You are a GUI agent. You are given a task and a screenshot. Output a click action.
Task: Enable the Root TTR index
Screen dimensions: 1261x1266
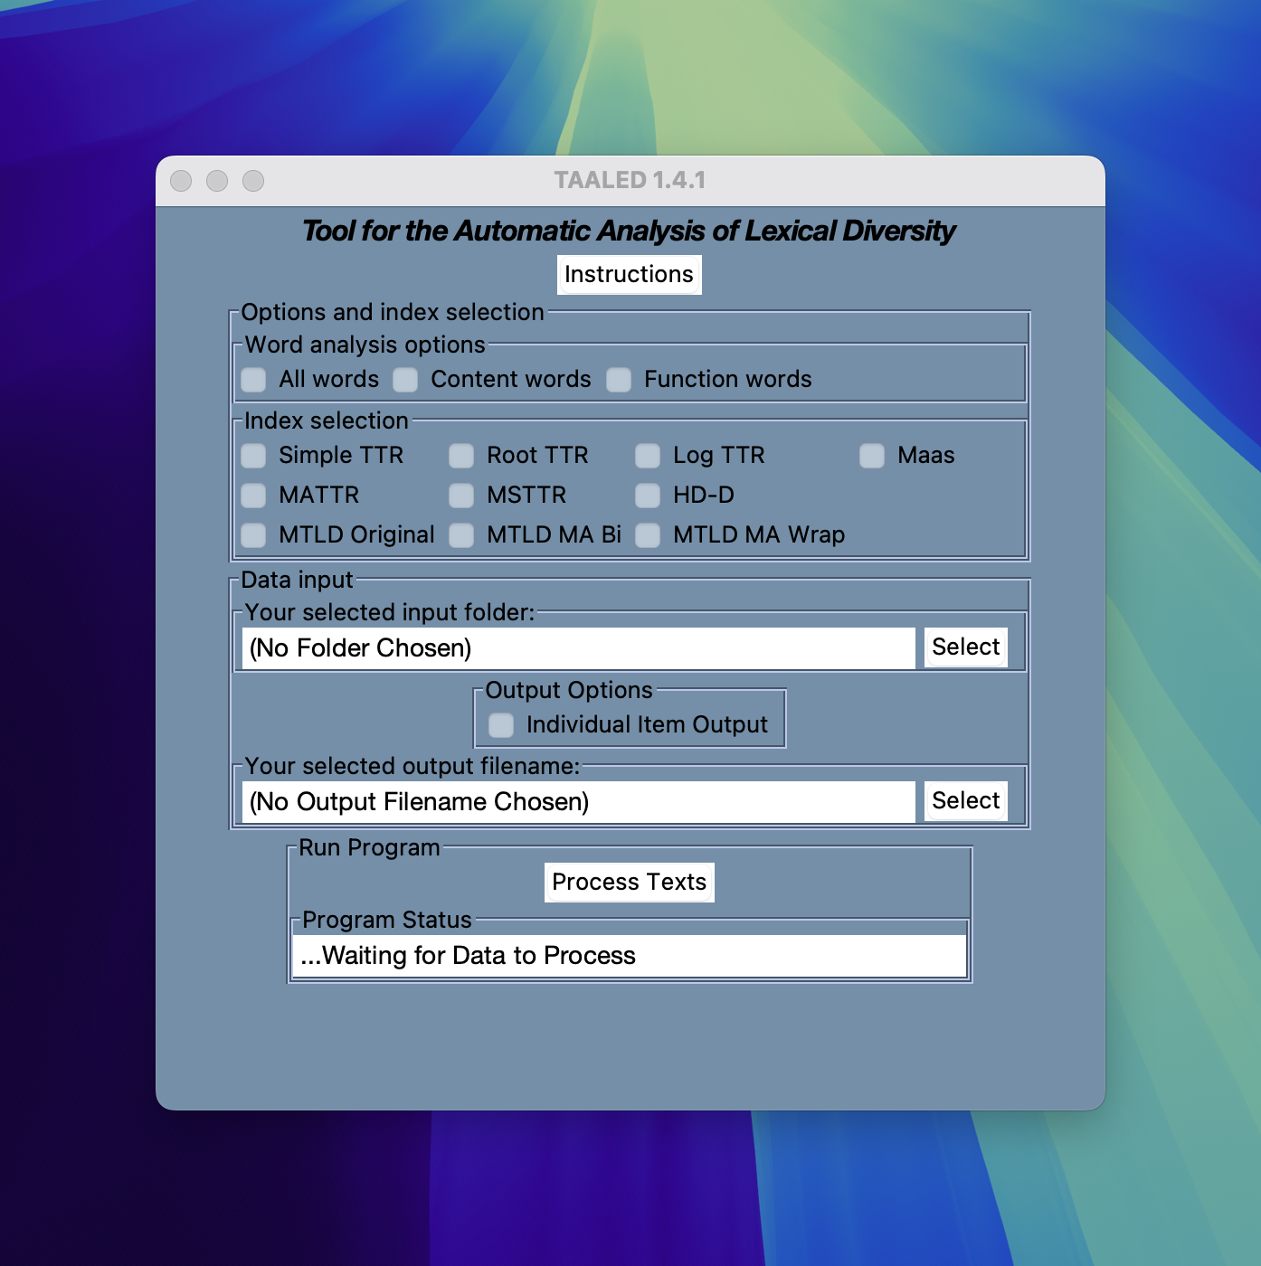(462, 456)
